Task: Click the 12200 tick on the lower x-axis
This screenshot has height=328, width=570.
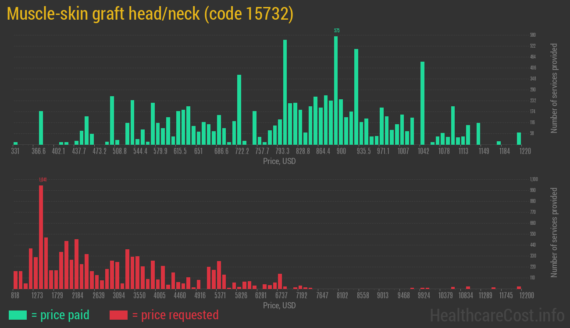Action: click(x=518, y=296)
